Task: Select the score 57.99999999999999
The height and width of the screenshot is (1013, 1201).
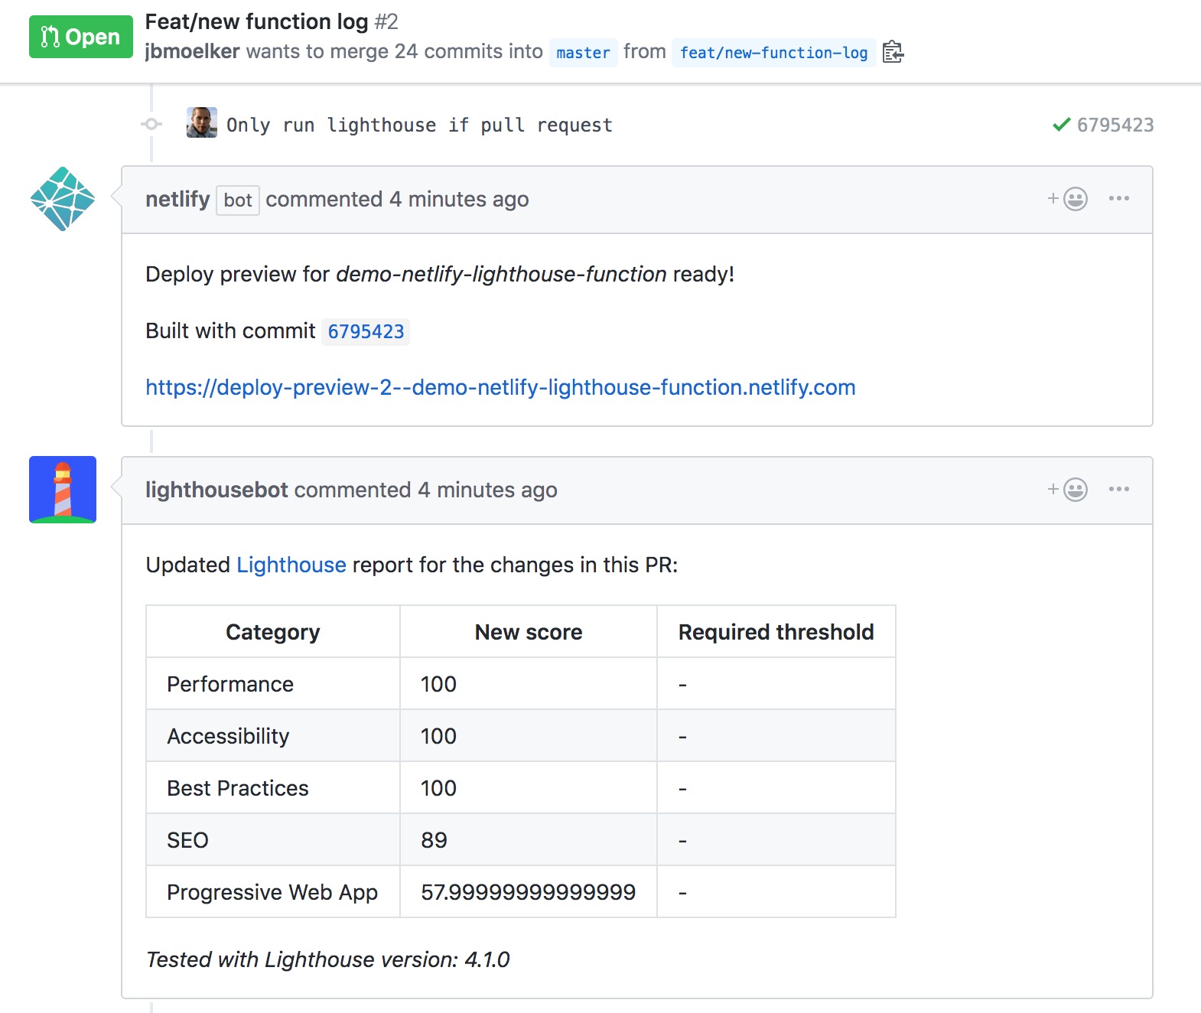Action: [x=528, y=892]
